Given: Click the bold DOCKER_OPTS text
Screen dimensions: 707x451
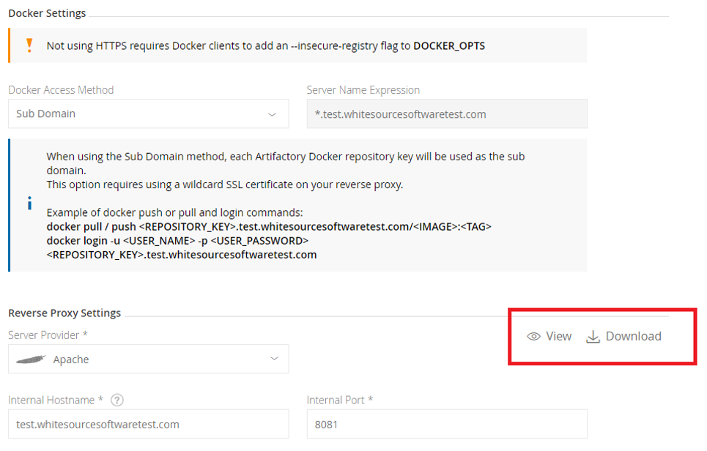Looking at the screenshot, I should click(x=448, y=45).
